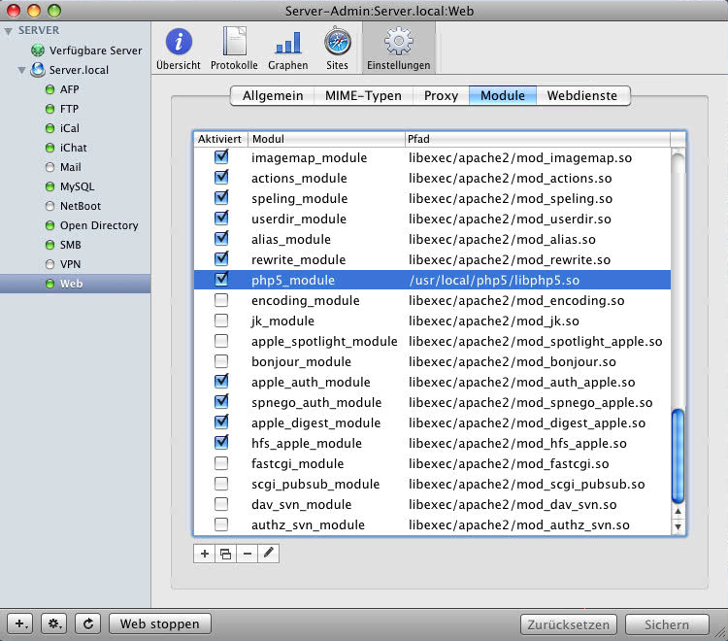Open the gear action menu at bottom left
This screenshot has height=641, width=728.
tap(55, 624)
